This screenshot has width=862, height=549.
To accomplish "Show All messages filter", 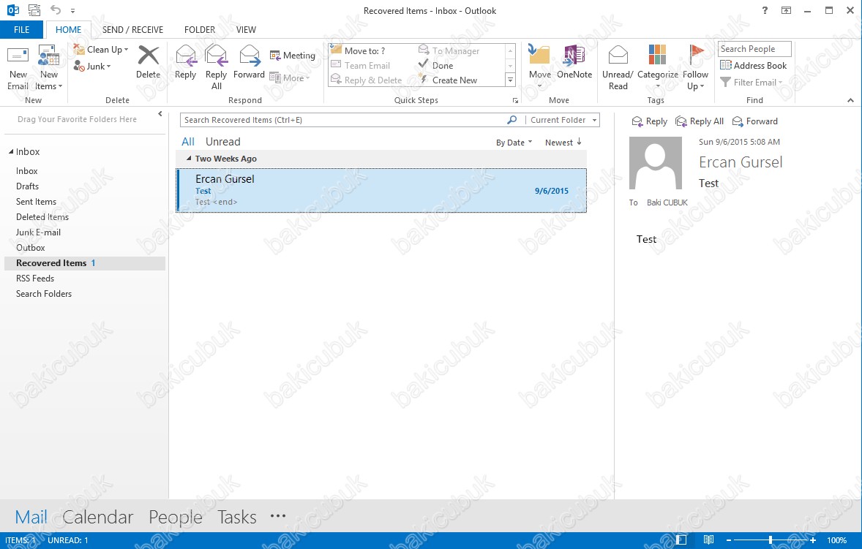I will click(188, 142).
